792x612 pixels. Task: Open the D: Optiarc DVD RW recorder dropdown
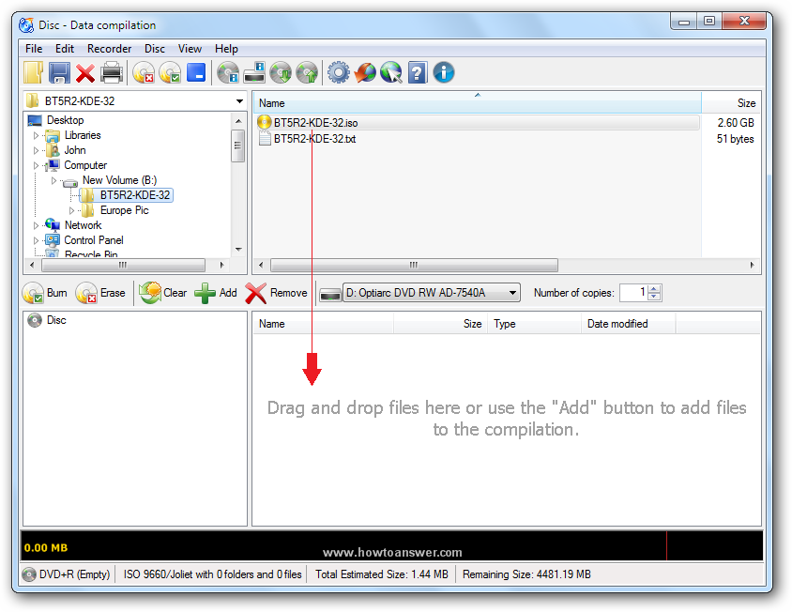coord(432,293)
